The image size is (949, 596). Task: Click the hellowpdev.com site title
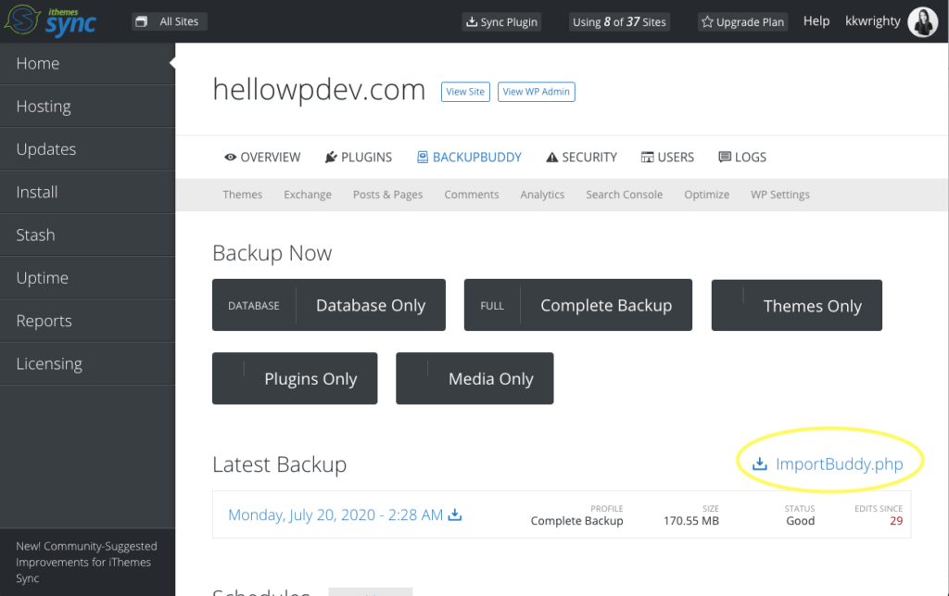point(319,90)
